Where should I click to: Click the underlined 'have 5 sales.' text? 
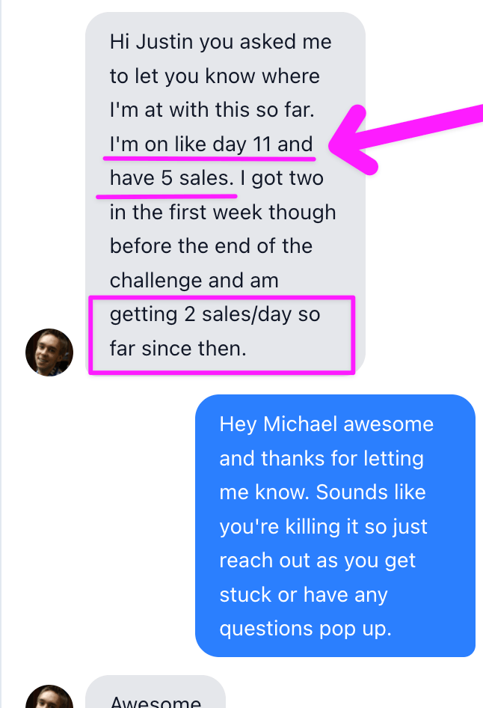coord(171,178)
